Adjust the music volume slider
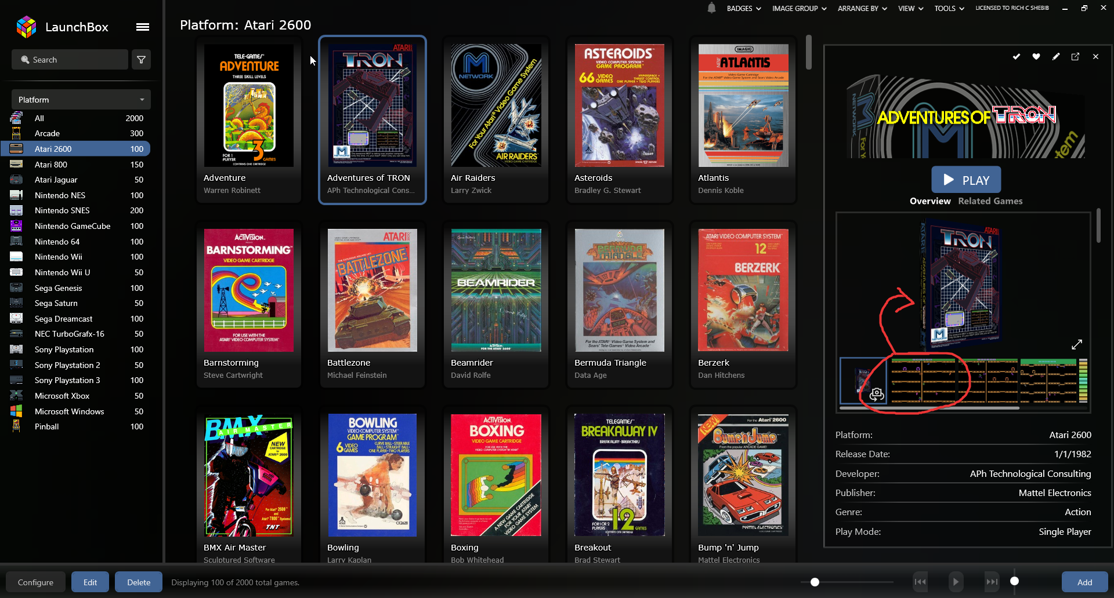This screenshot has width=1114, height=598. point(1014,581)
